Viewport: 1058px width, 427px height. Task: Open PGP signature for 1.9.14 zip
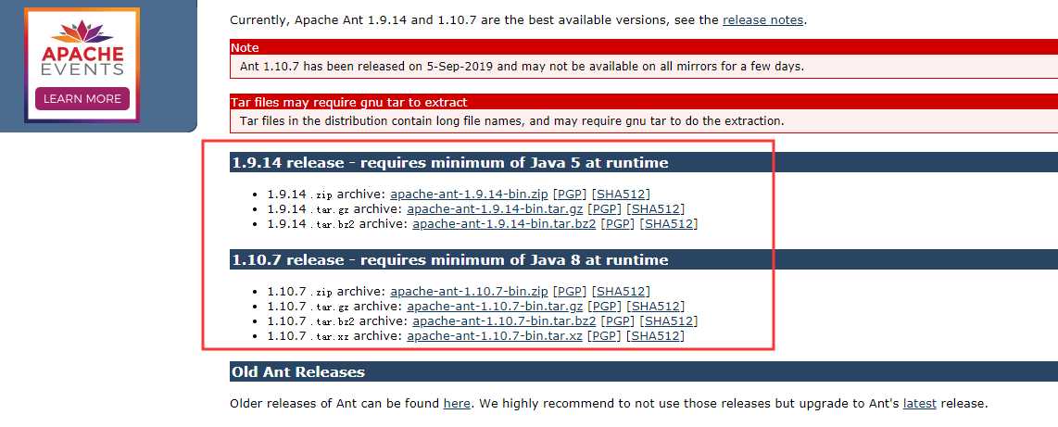[x=570, y=195]
